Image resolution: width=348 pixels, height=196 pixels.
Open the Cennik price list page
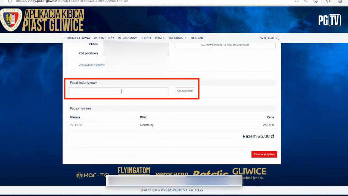146,38
